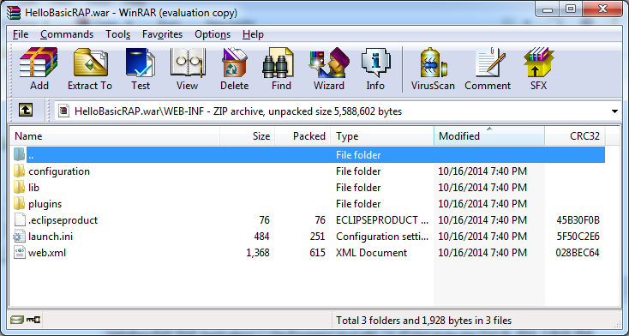
Task: Click the parent folder '..' icon
Action: [19, 154]
